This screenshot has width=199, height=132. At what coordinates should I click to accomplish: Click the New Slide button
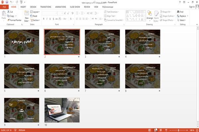coord(27,16)
